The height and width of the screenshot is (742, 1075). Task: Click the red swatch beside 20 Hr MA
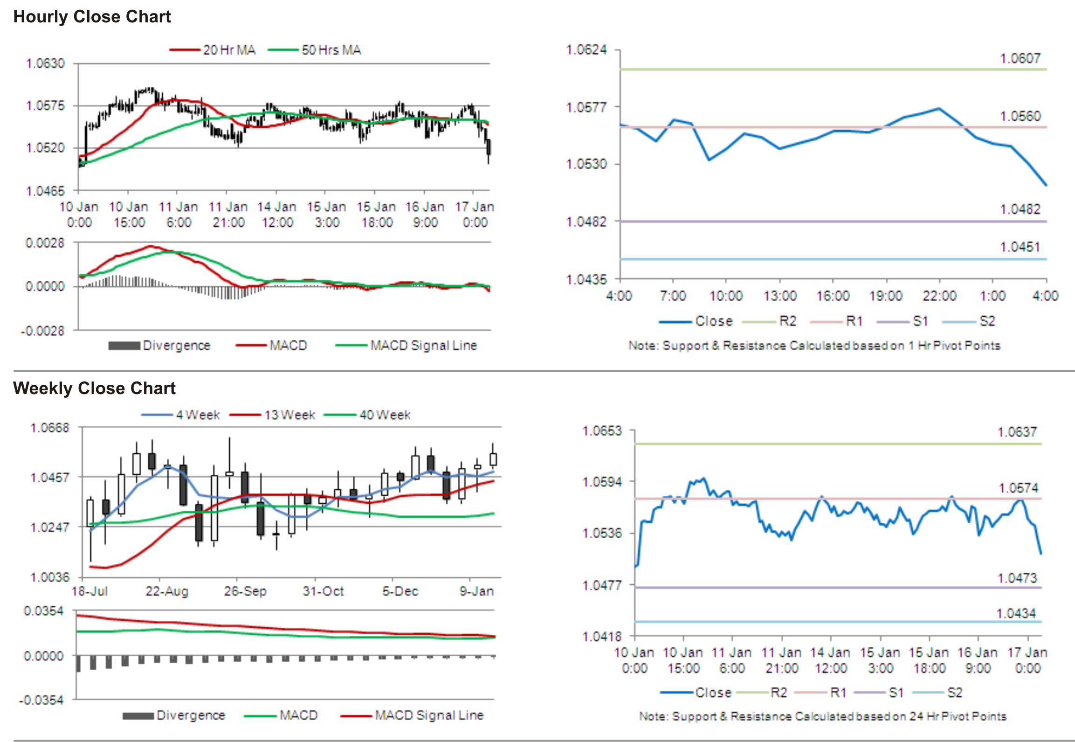point(185,50)
